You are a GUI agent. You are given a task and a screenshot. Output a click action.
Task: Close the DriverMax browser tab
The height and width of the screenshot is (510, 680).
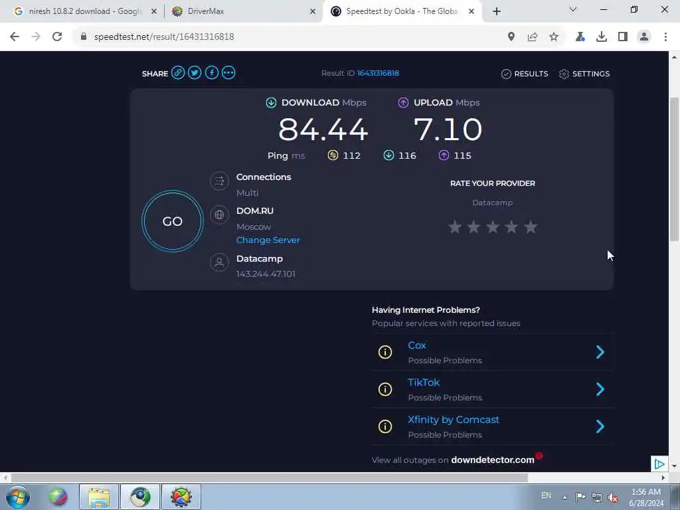[x=313, y=12]
